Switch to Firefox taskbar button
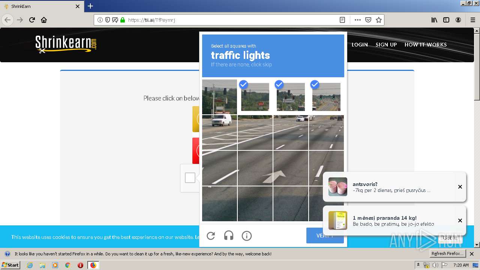Image resolution: width=480 pixels, height=270 pixels. coord(93,265)
